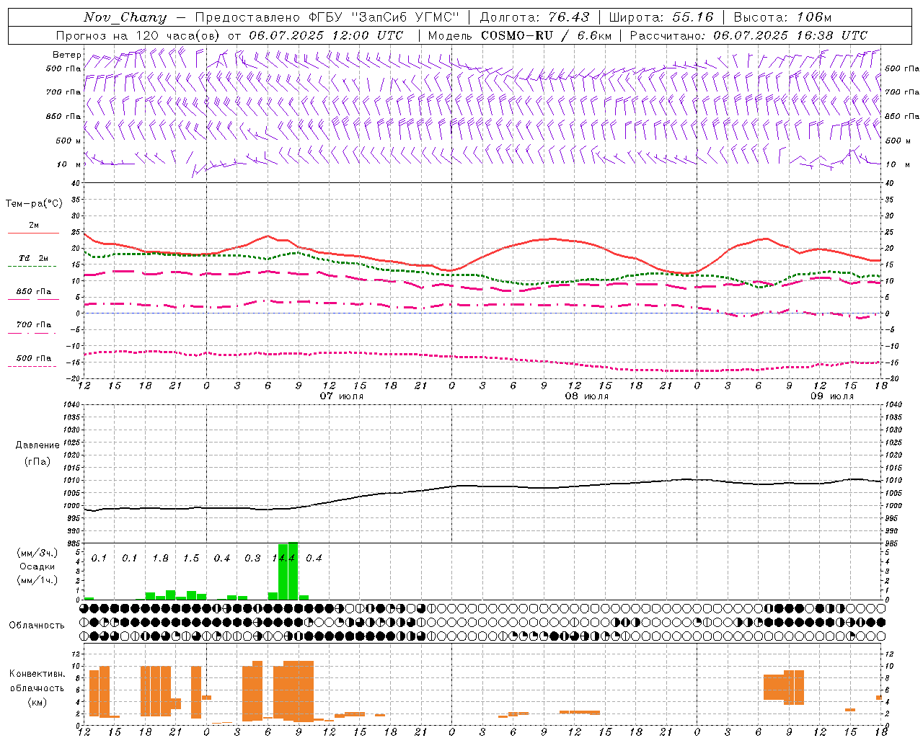Image resolution: width=923 pixels, height=738 pixels.
Task: Click the '14.4' precipitation value
Action: coord(283,559)
